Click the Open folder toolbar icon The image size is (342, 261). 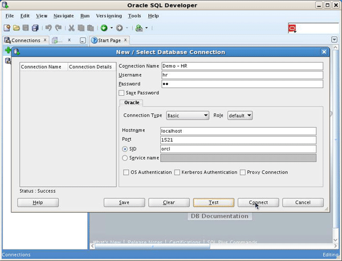pyautogui.click(x=17, y=28)
